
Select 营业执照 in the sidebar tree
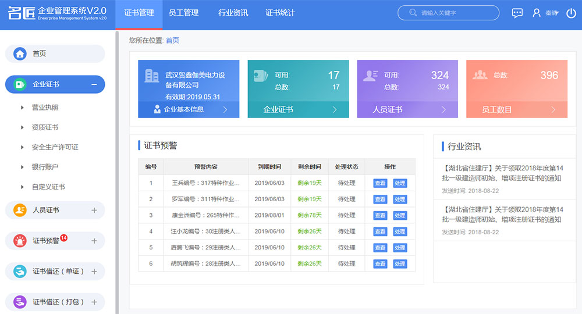pos(45,108)
